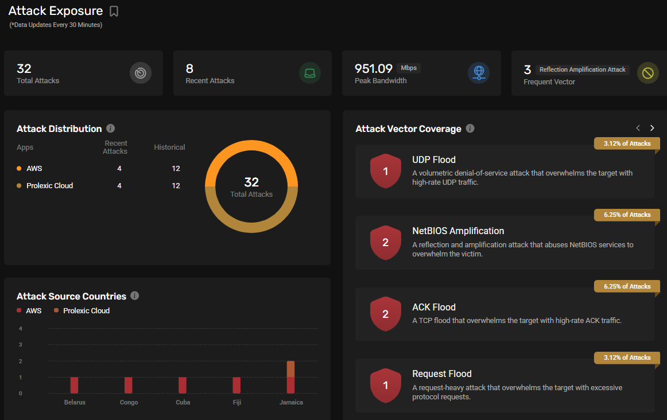Click the 32 Total Attacks card value

click(24, 68)
